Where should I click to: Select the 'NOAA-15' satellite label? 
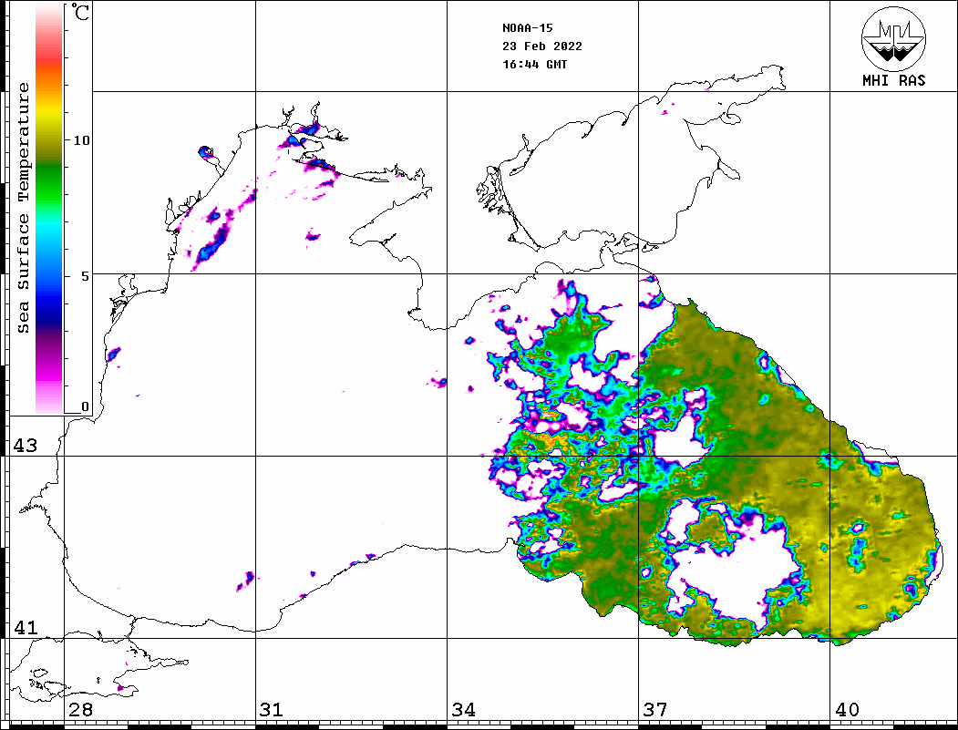tap(528, 28)
